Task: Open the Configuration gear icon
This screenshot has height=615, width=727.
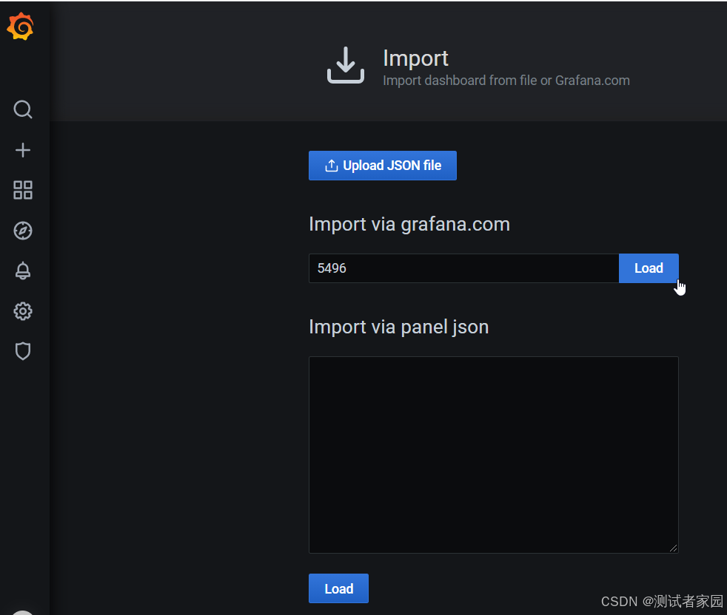Action: pos(23,311)
